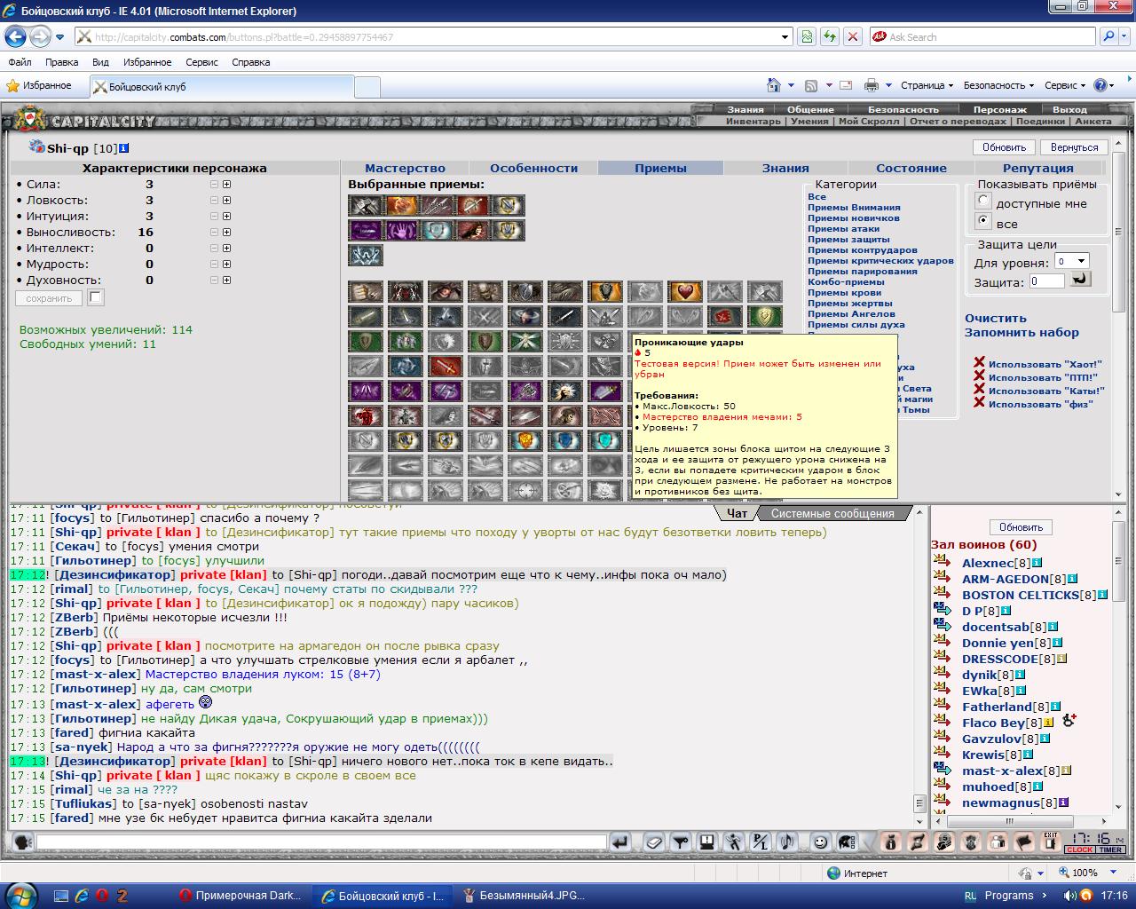Click the browser Back arrow
Image resolution: width=1136 pixels, height=909 pixels.
pos(15,36)
